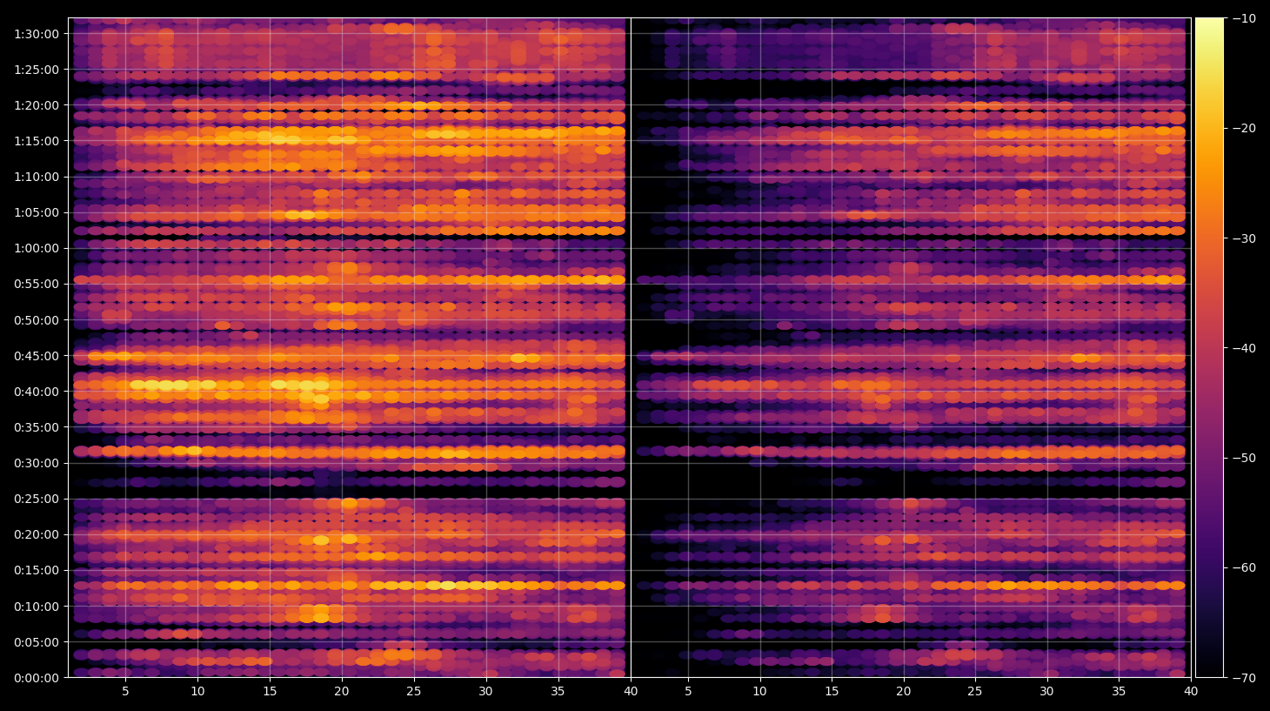Click x-axis label 10 under the left panel
This screenshot has width=1270, height=711.
[197, 692]
